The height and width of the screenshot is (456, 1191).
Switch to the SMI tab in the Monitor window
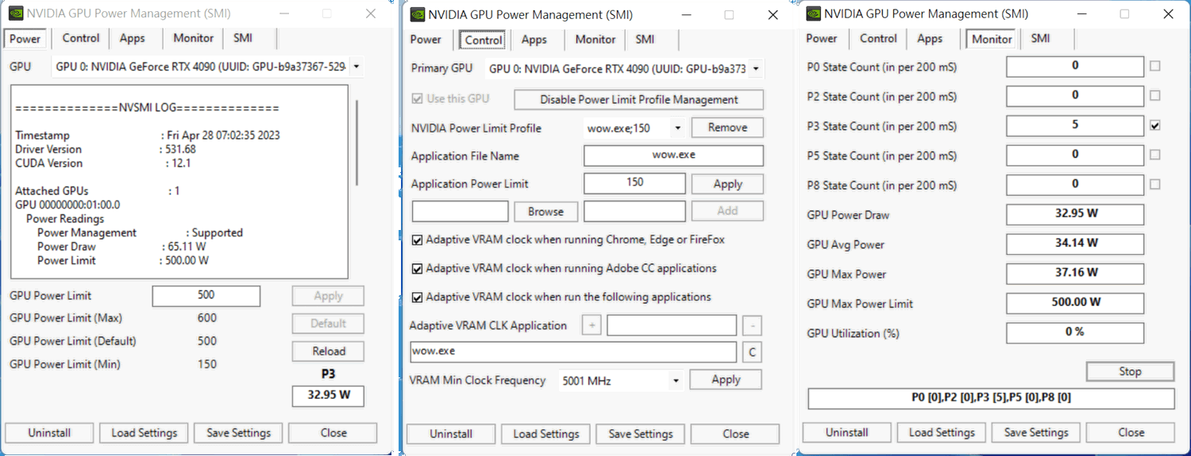[x=1040, y=38]
